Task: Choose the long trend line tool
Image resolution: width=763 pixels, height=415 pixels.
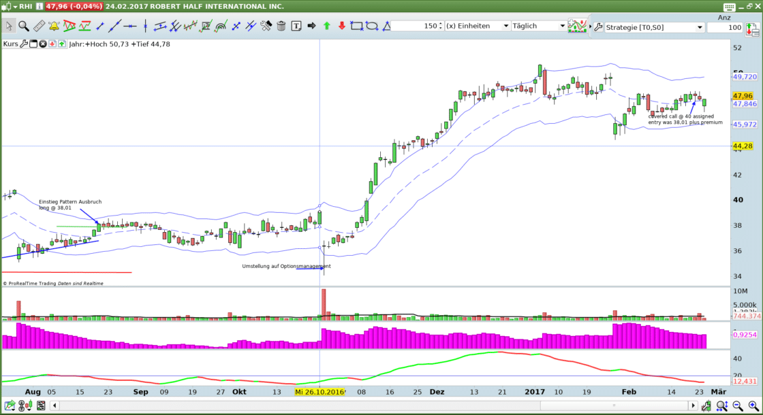Action: pyautogui.click(x=115, y=26)
